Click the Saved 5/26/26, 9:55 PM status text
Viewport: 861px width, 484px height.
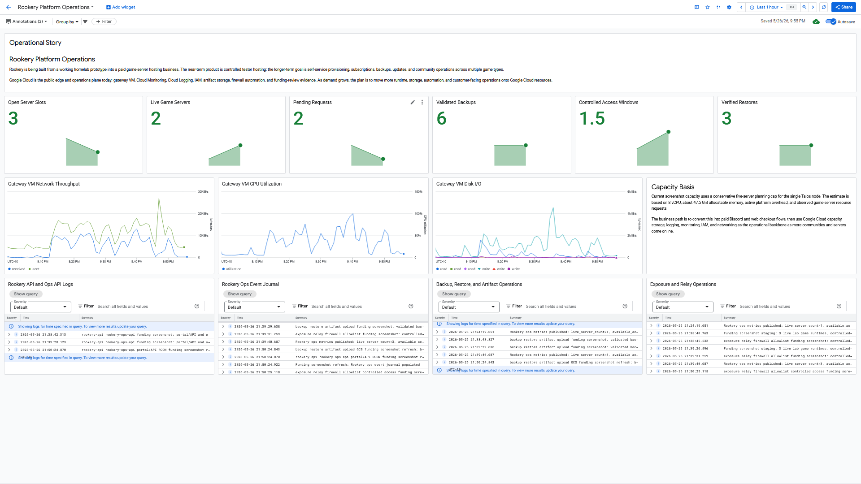tap(783, 21)
